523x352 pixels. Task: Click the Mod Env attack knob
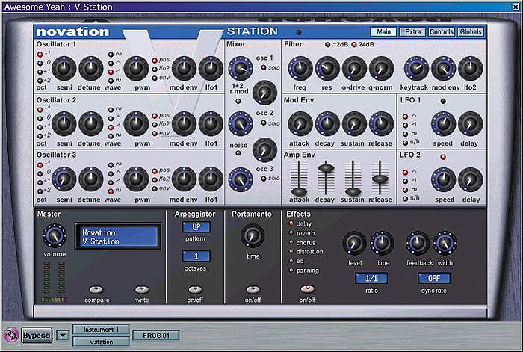(x=300, y=124)
